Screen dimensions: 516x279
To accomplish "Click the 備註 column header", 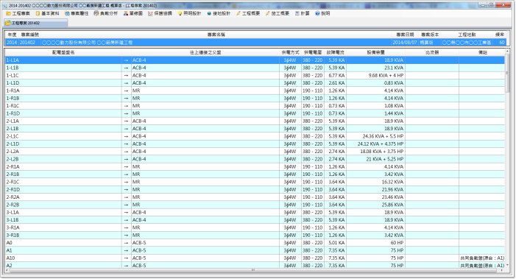I will coord(482,52).
